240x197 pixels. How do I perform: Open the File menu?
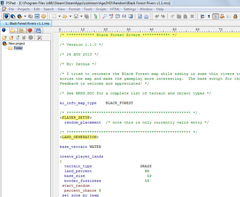11,9
